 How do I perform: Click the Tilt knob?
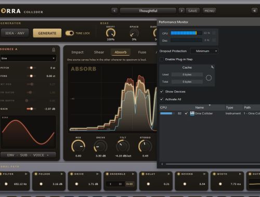(x=123, y=147)
